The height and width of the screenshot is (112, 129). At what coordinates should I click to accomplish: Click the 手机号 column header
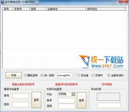[21, 9]
